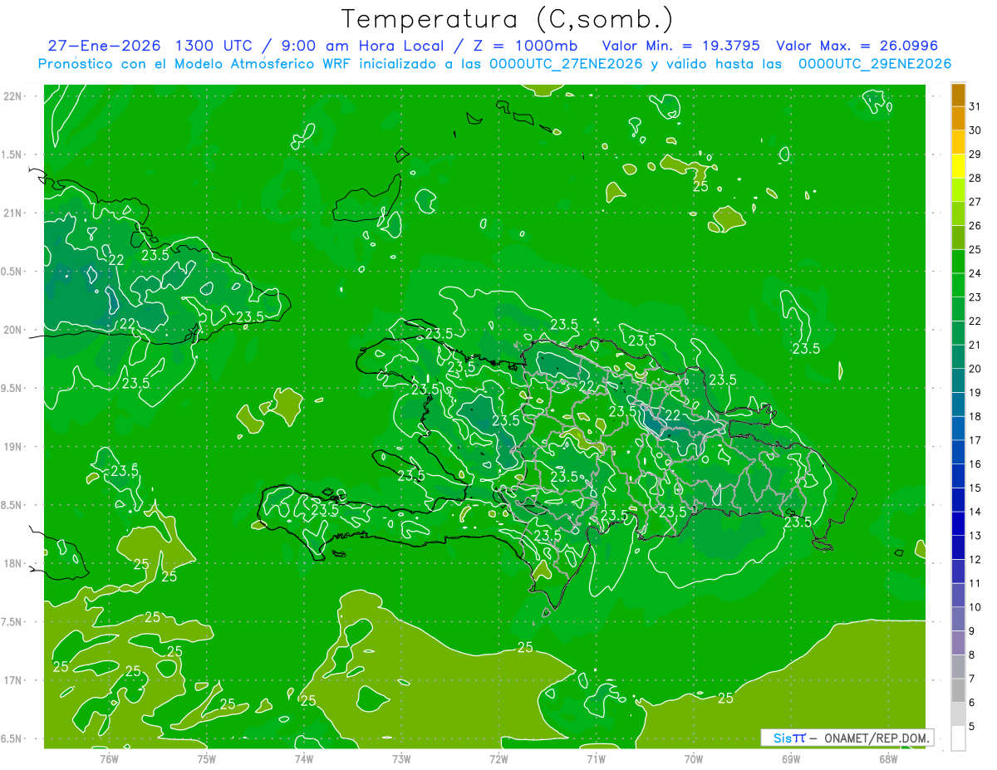Click the legend value '24'
997x770 pixels.
(975, 273)
